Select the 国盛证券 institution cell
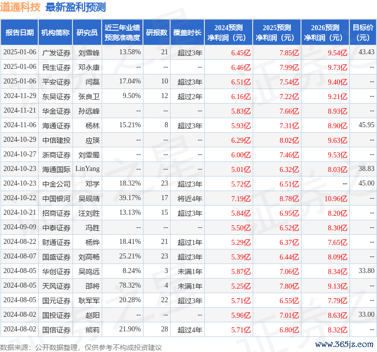 (x=56, y=257)
